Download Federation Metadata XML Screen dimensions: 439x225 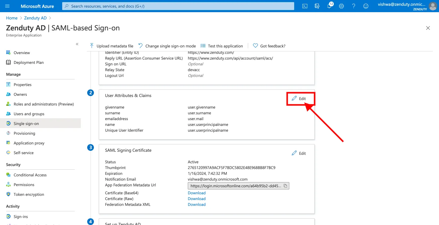pyautogui.click(x=197, y=204)
